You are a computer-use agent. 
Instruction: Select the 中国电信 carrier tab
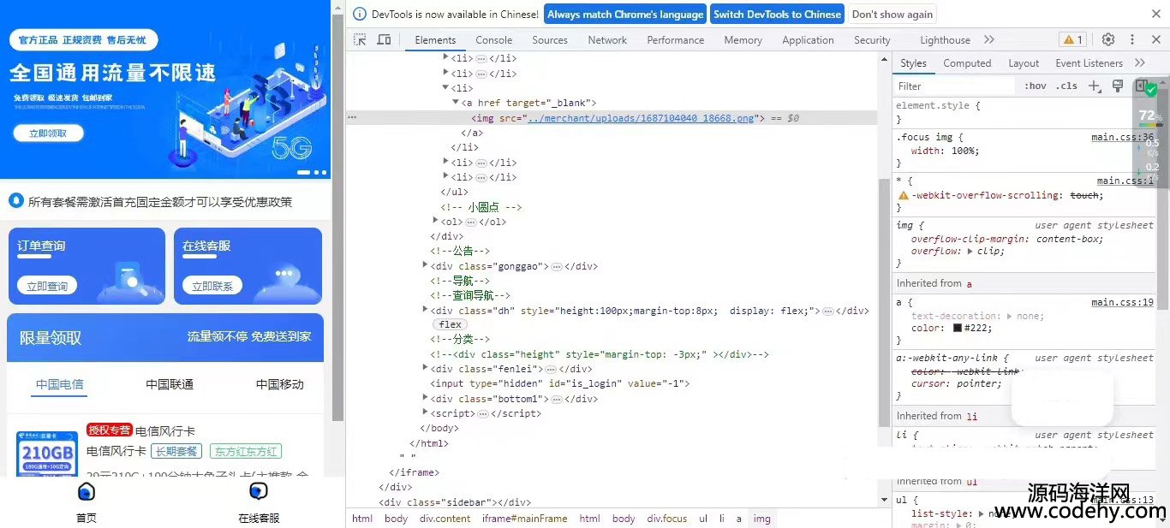pos(60,384)
